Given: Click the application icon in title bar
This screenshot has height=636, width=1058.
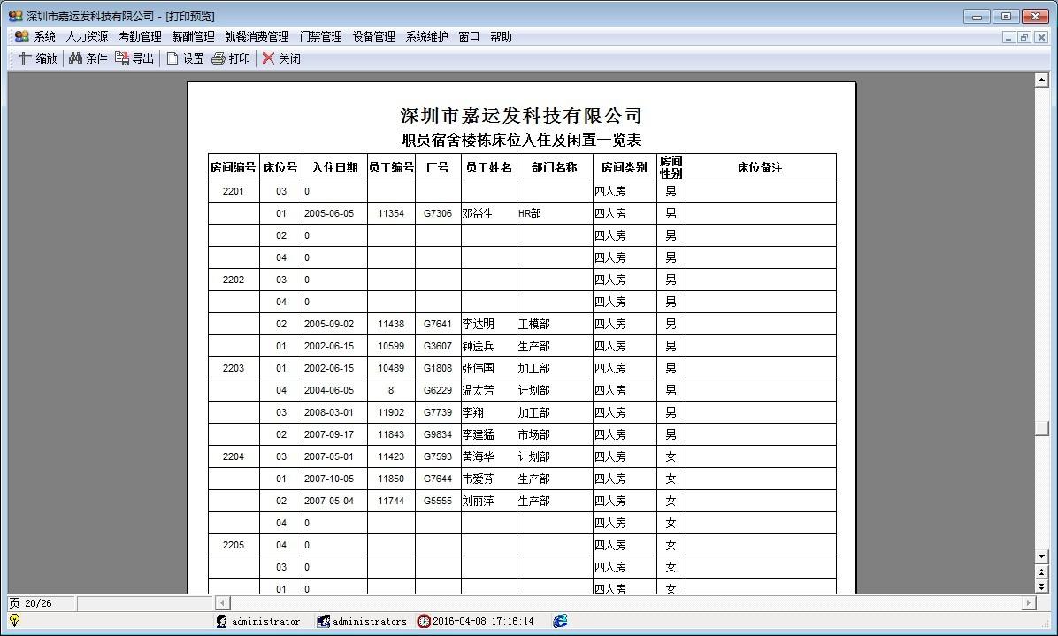Looking at the screenshot, I should 16,16.
